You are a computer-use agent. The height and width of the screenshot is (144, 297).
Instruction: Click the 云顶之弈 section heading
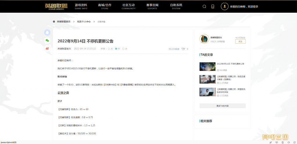(x=63, y=93)
